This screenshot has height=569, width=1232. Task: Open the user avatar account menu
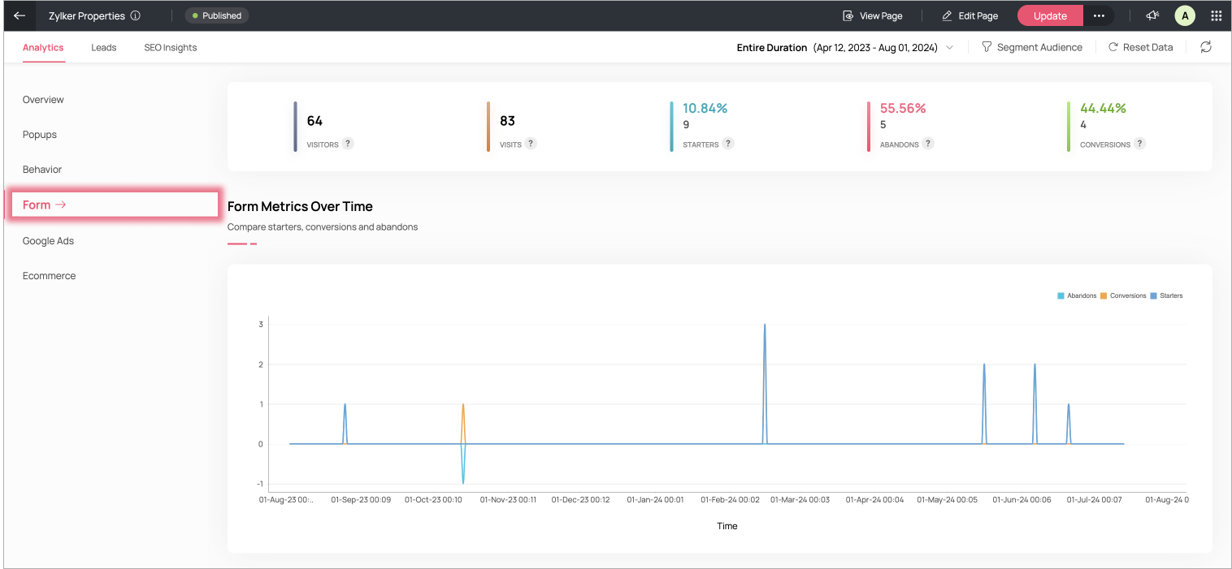tap(1185, 15)
